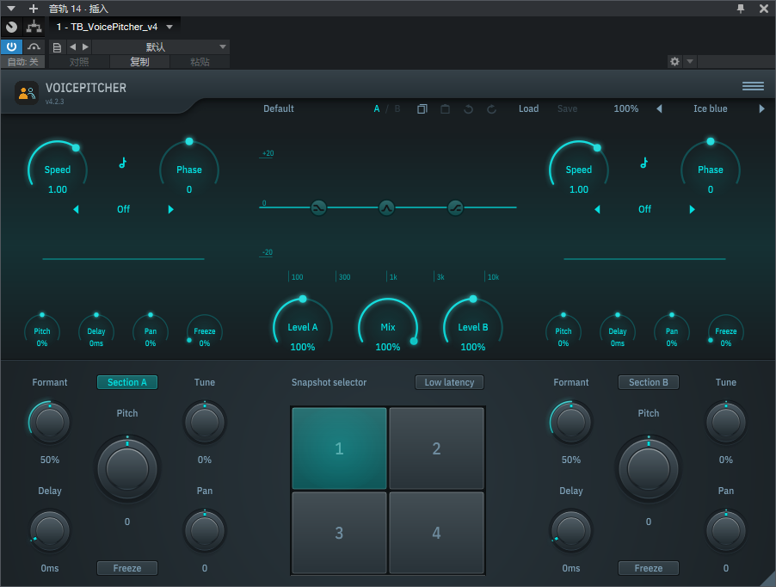This screenshot has height=587, width=776.
Task: Toggle the 自动: 关 automation button
Action: coord(22,62)
